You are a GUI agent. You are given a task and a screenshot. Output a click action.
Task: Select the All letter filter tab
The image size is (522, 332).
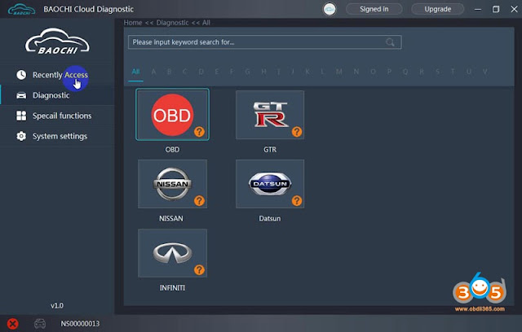[135, 72]
